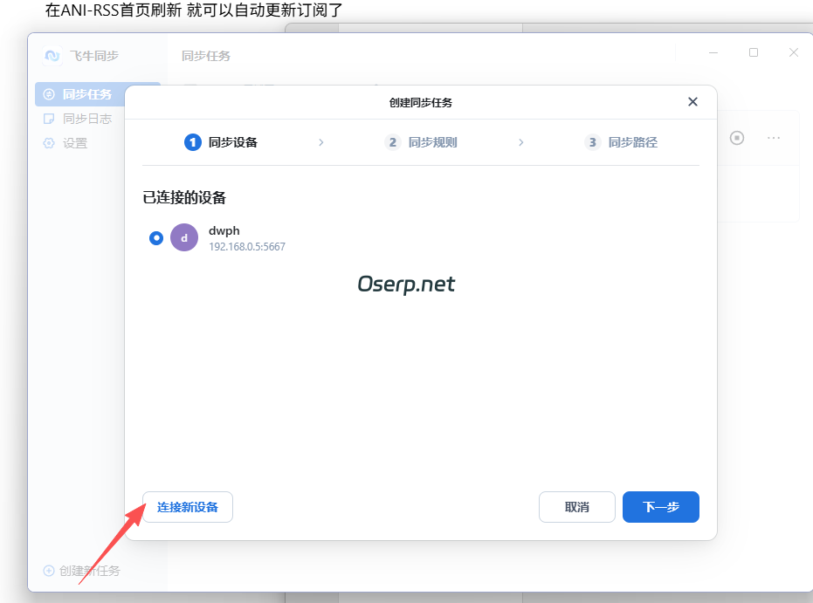813x603 pixels.
Task: Click the chevron between 同步设备 and 同步规则
Action: (x=320, y=142)
